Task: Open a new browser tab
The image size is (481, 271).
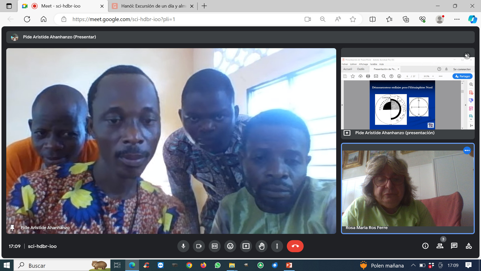Action: [204, 6]
